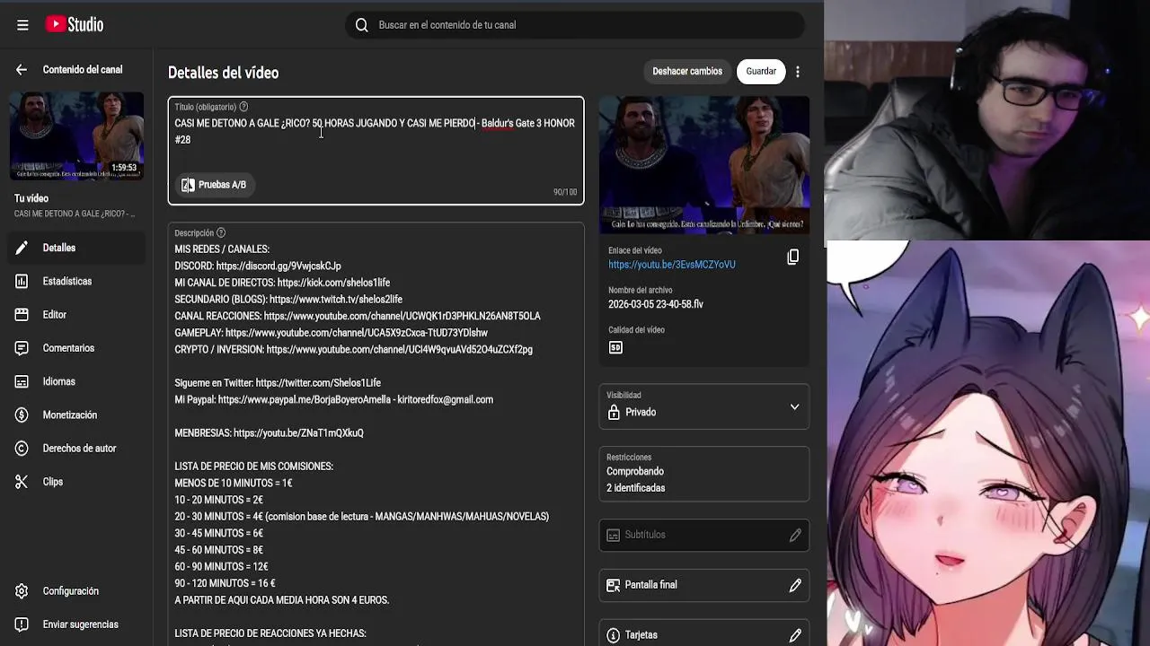Click the CANAL REACCIONES description line
This screenshot has width=1150, height=646.
tap(358, 317)
